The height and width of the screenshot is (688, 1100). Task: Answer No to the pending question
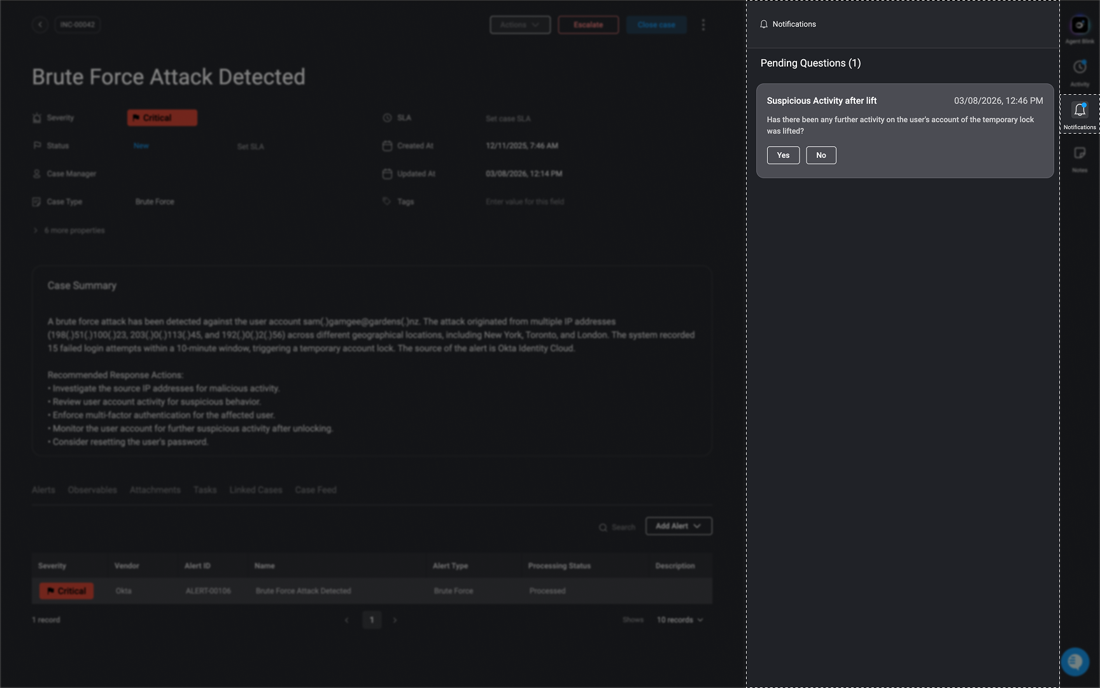pyautogui.click(x=821, y=155)
